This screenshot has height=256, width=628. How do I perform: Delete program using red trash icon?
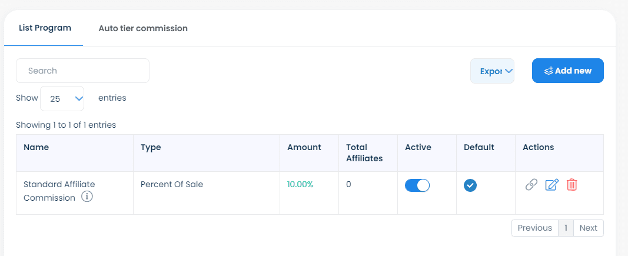pos(572,185)
